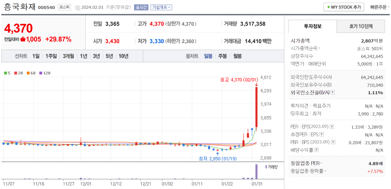Click the 실시간 badge button
Viewport: 391px width, 189px height.
tap(141, 7)
